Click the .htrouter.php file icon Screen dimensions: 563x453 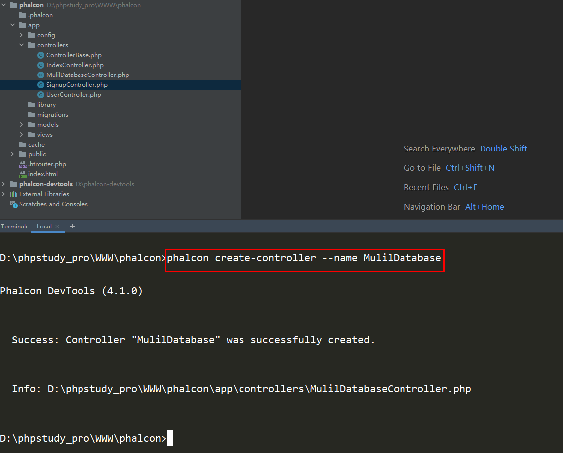[23, 164]
